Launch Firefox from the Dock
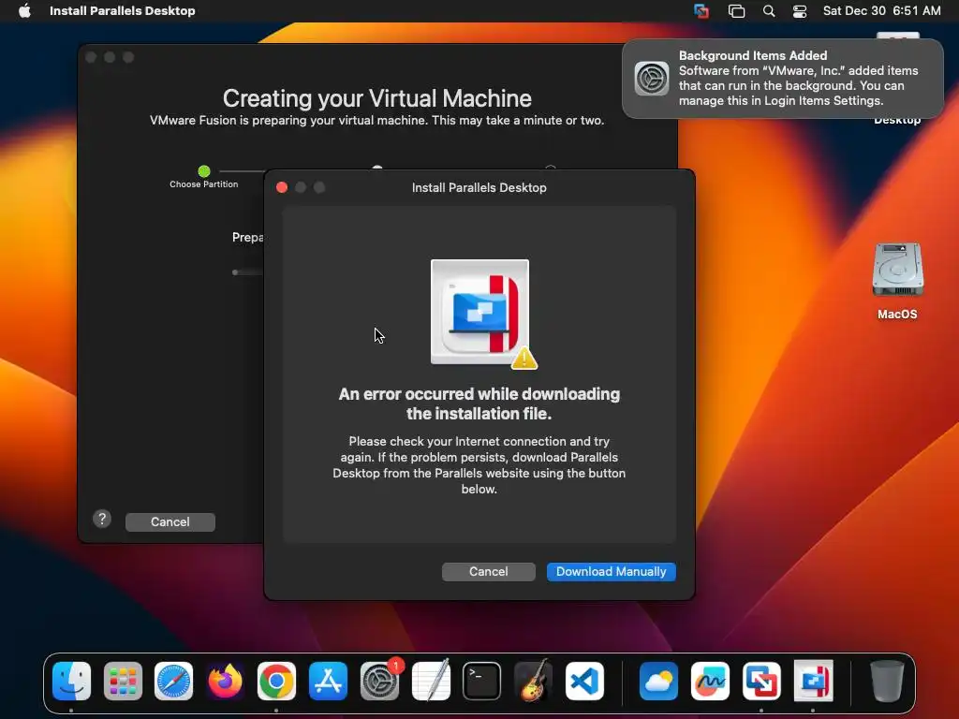 (x=225, y=681)
